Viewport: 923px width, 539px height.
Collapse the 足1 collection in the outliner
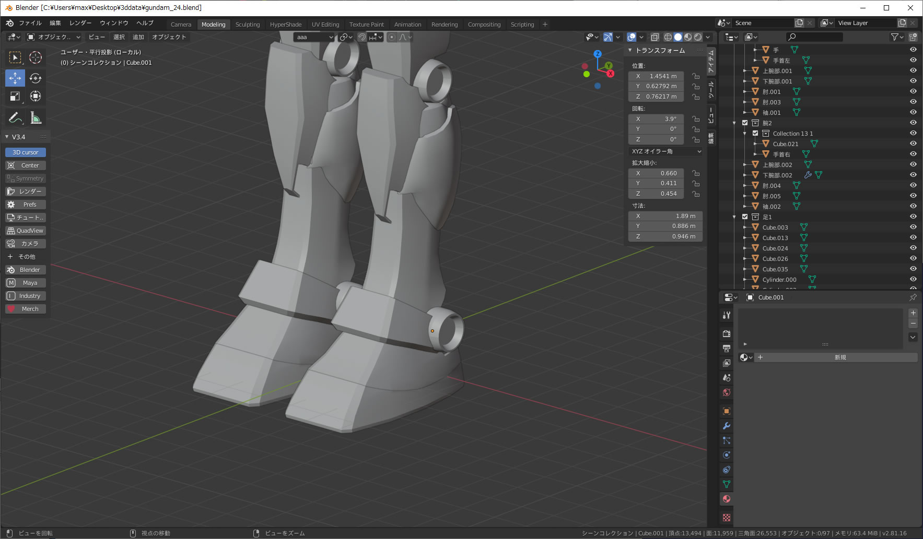(x=734, y=217)
